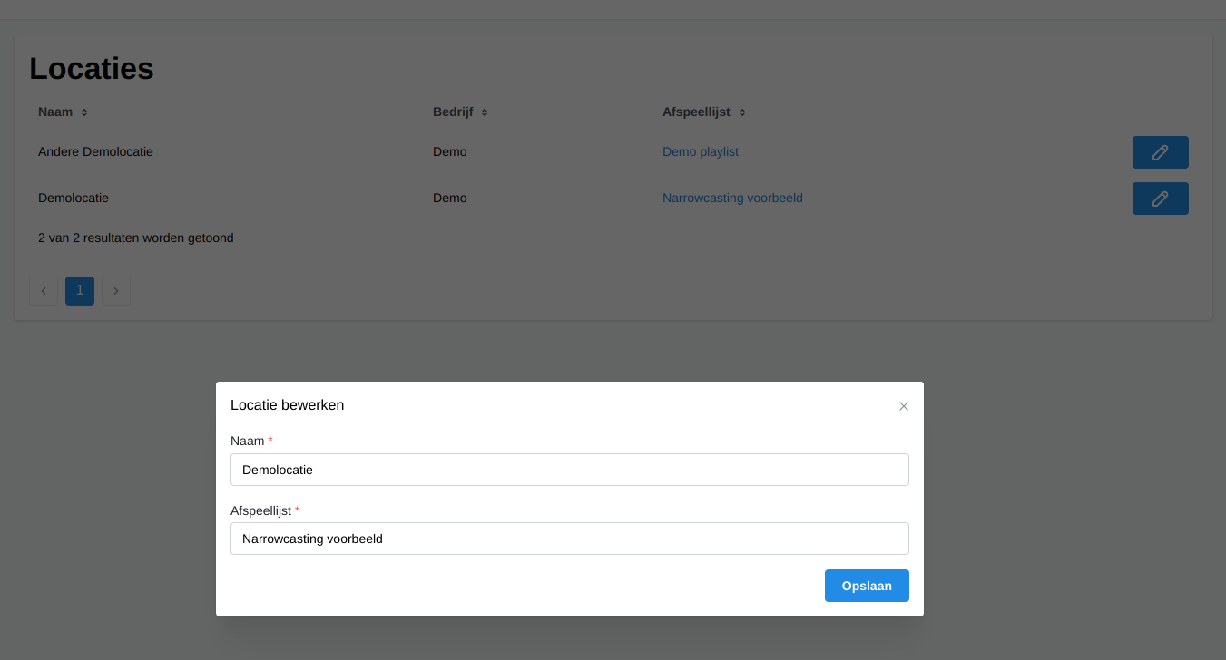Click pencil edit button for Andere Demolocatie

pyautogui.click(x=1160, y=152)
